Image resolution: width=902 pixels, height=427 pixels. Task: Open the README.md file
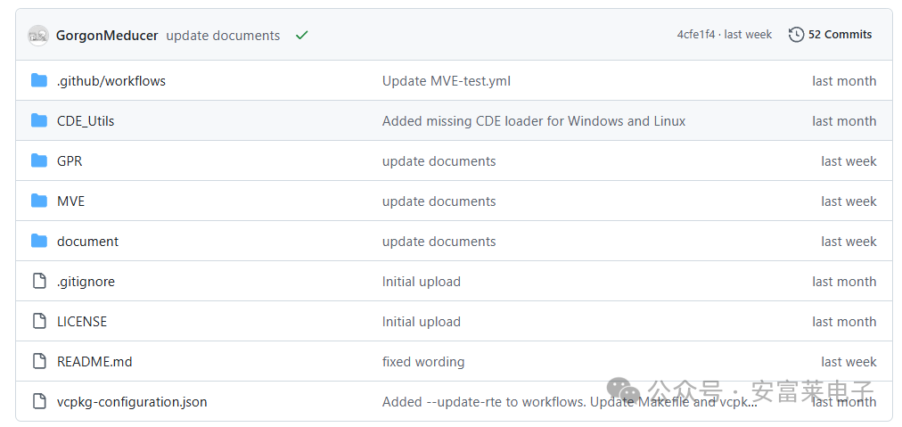click(x=94, y=361)
